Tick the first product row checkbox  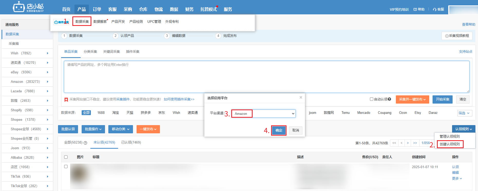pyautogui.click(x=66, y=167)
